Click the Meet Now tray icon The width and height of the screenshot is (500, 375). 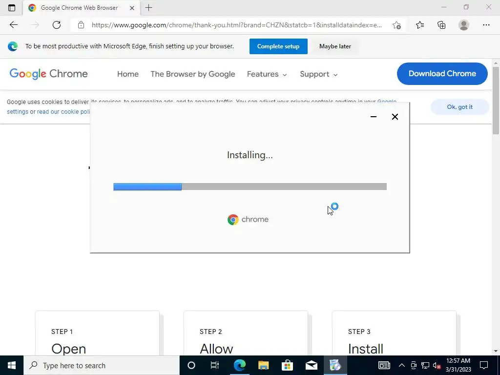[x=414, y=365]
